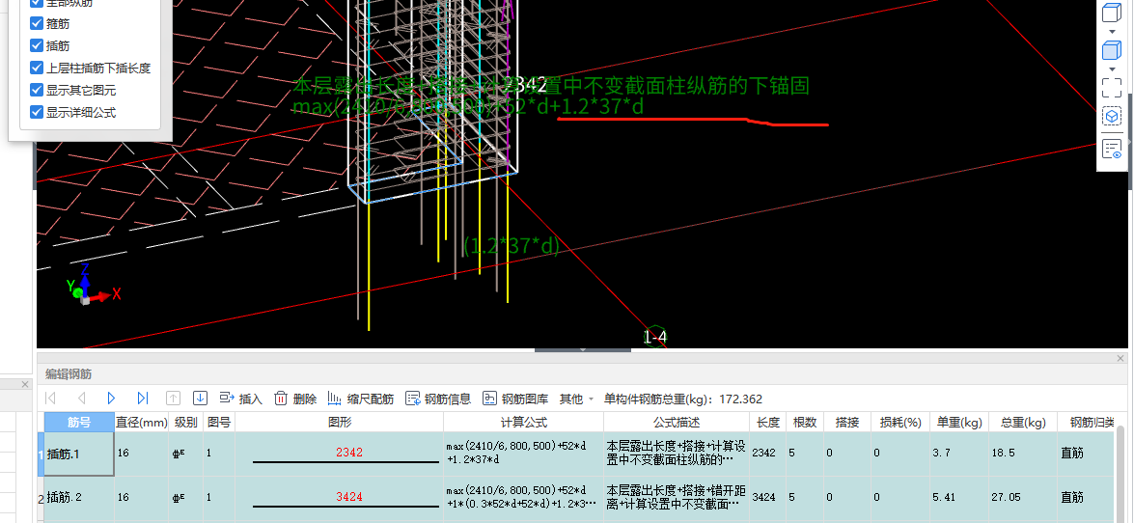Go to first rebar record
The height and width of the screenshot is (523, 1134).
pos(50,398)
